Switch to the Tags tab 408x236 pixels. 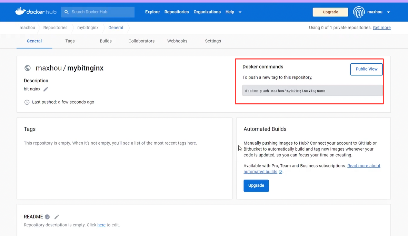70,41
